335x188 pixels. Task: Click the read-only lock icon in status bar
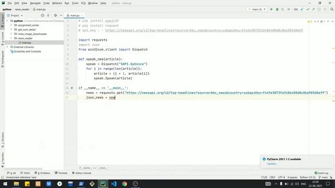pyautogui.click(x=331, y=178)
